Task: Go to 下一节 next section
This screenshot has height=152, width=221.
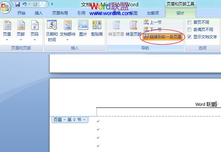Action: pos(152,30)
